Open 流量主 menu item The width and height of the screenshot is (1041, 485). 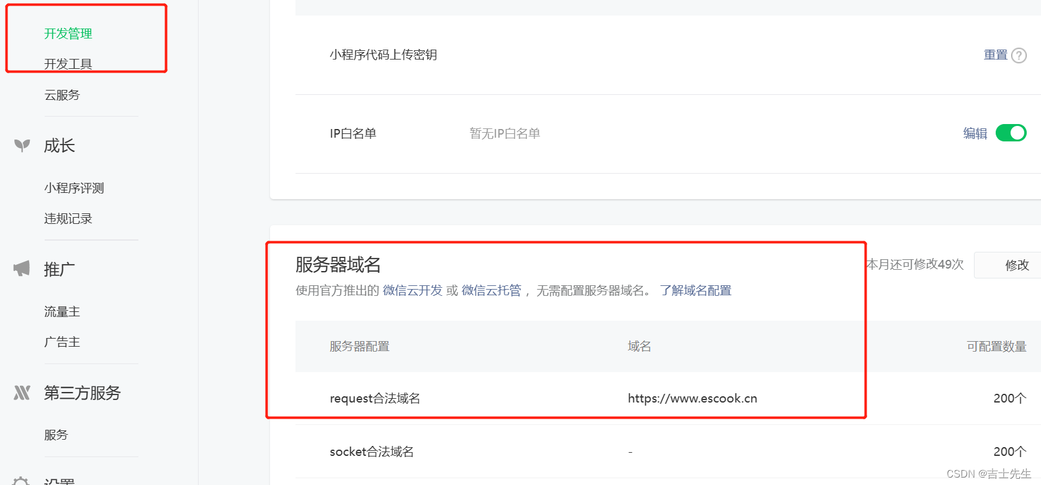[x=62, y=311]
